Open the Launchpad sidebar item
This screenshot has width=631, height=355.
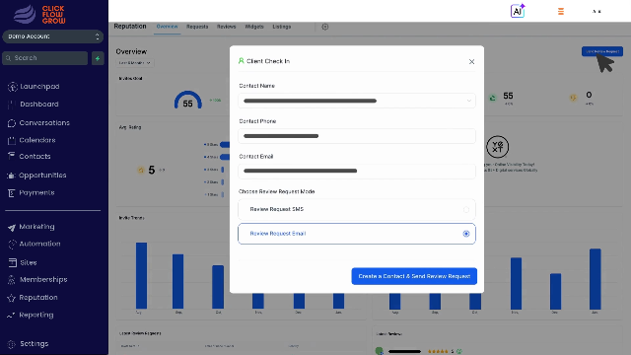pos(34,87)
